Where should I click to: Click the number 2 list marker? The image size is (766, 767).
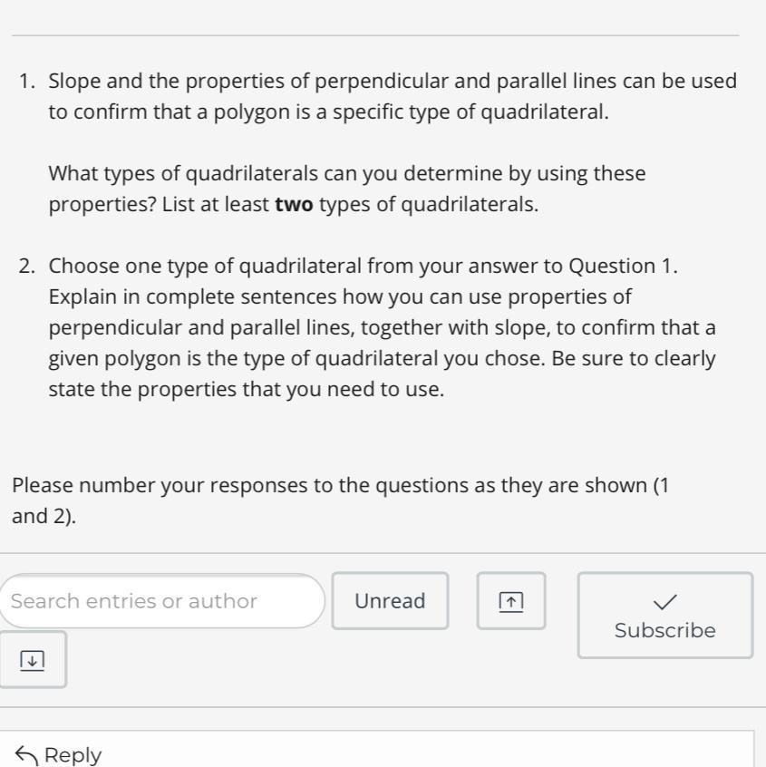26,266
